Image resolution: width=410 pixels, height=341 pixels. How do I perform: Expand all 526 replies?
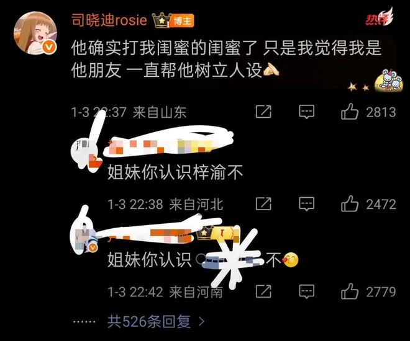coord(149,321)
